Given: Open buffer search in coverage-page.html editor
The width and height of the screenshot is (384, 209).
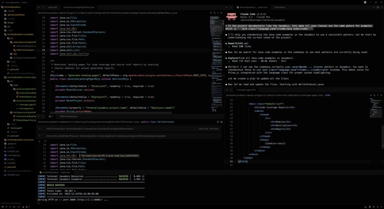Looking at the screenshot, I should click(x=371, y=95).
